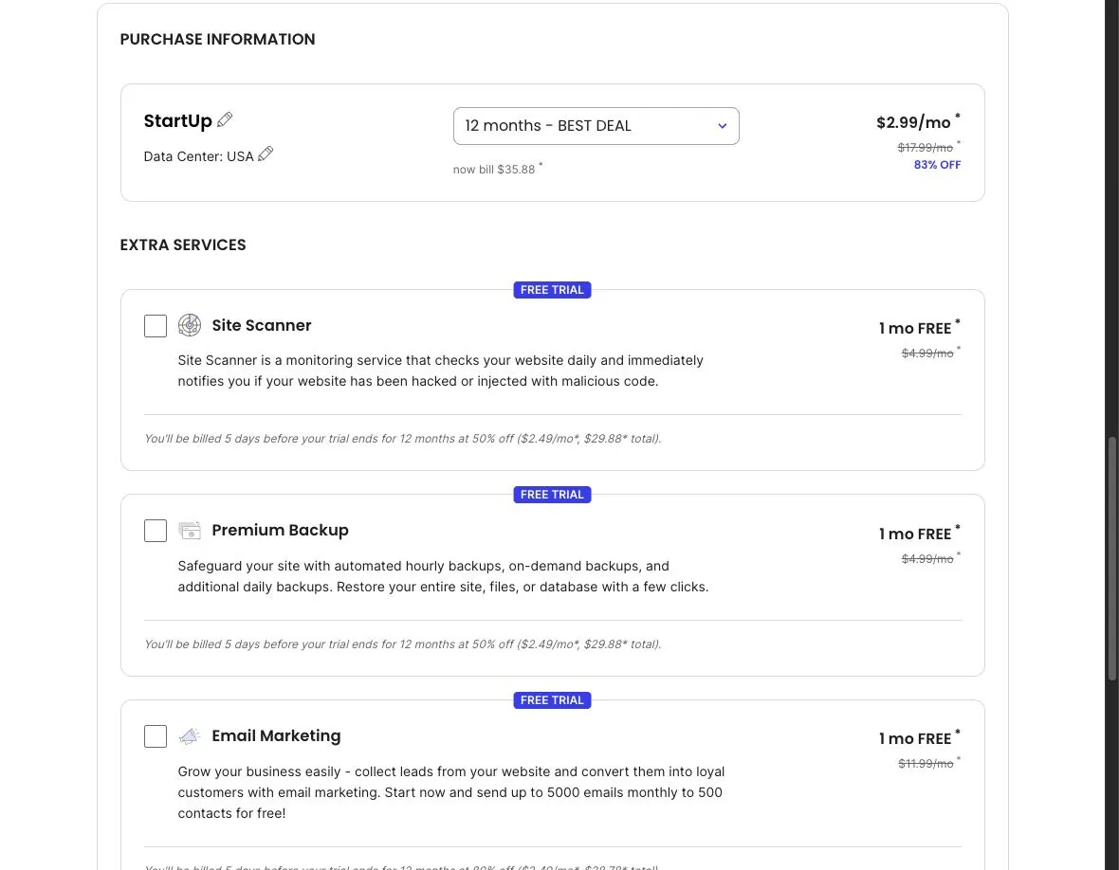
Task: Click Site Scanner's struck-through $4.99/mo
Action: click(927, 353)
